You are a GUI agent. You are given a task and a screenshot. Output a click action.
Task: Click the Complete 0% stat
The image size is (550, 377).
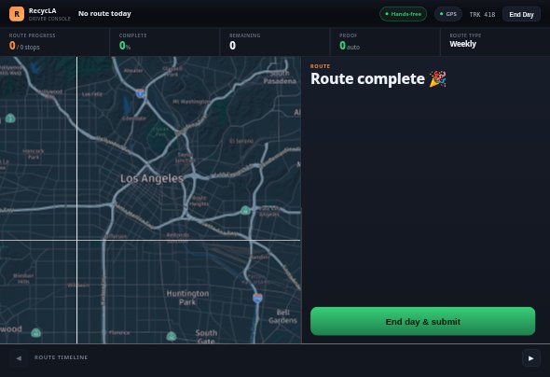pyautogui.click(x=164, y=42)
